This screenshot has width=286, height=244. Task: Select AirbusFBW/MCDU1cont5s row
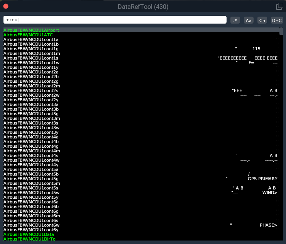point(141,188)
